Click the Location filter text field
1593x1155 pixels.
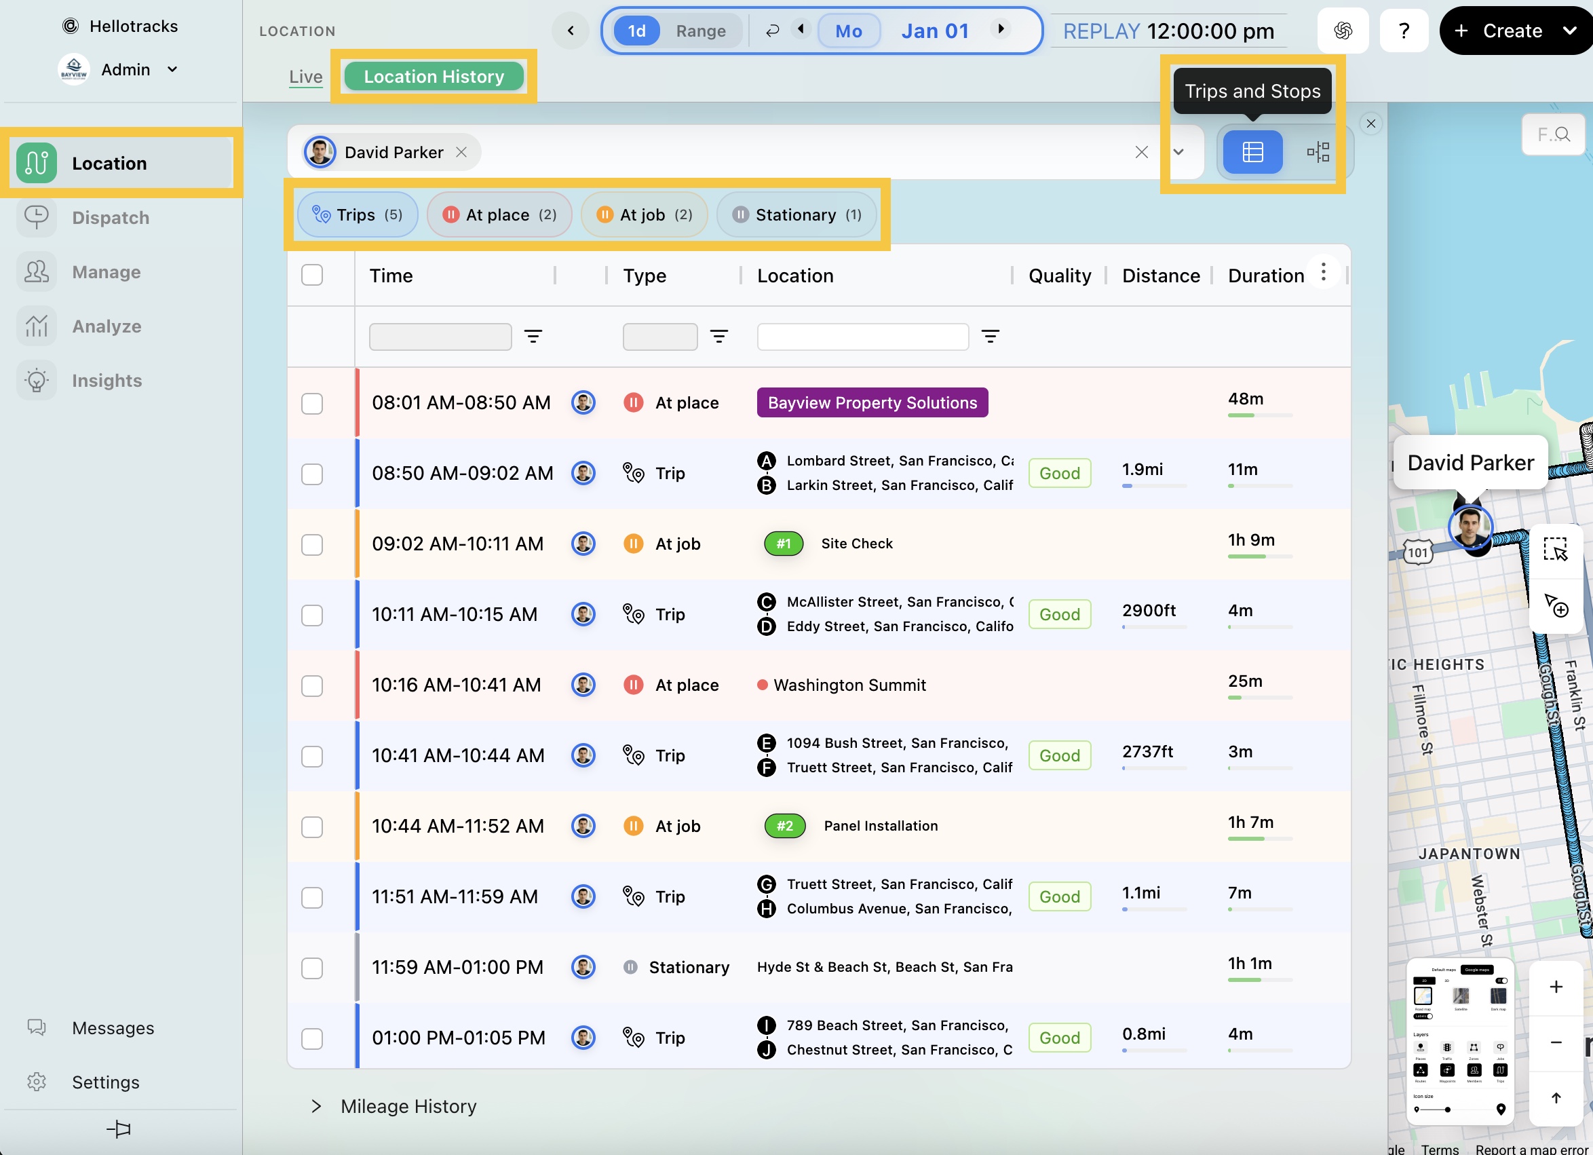point(862,337)
